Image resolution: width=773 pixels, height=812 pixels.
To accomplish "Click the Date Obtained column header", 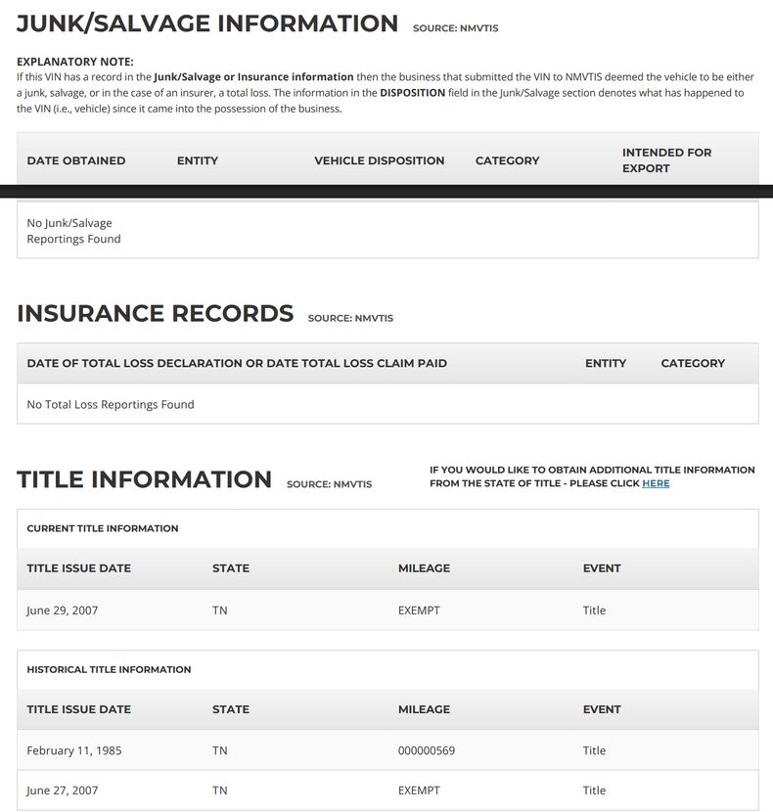I will click(76, 160).
